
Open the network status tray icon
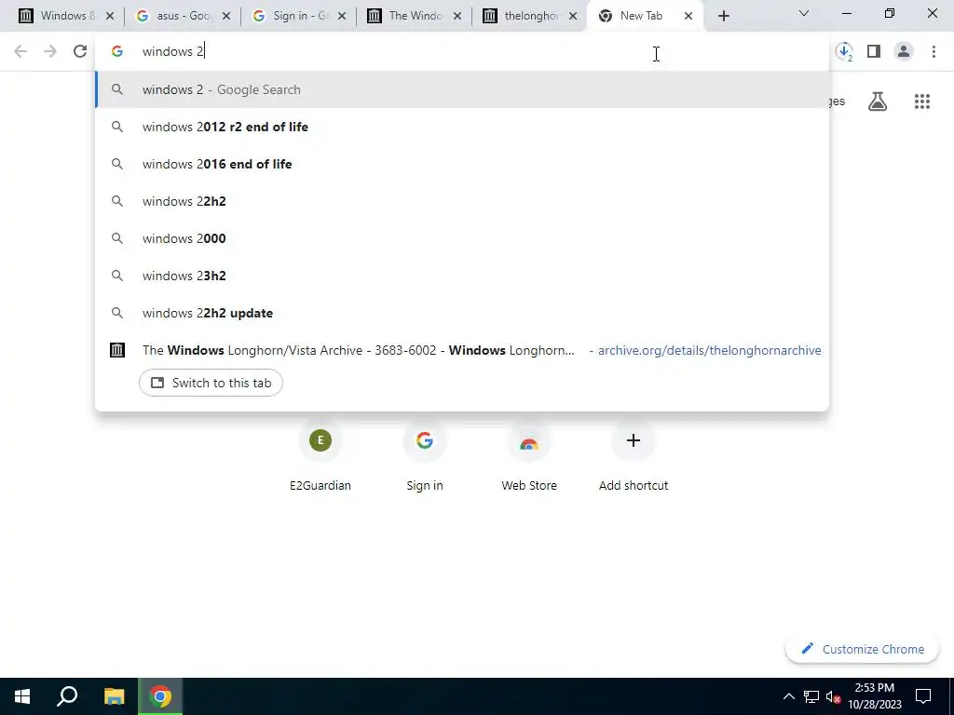click(811, 696)
